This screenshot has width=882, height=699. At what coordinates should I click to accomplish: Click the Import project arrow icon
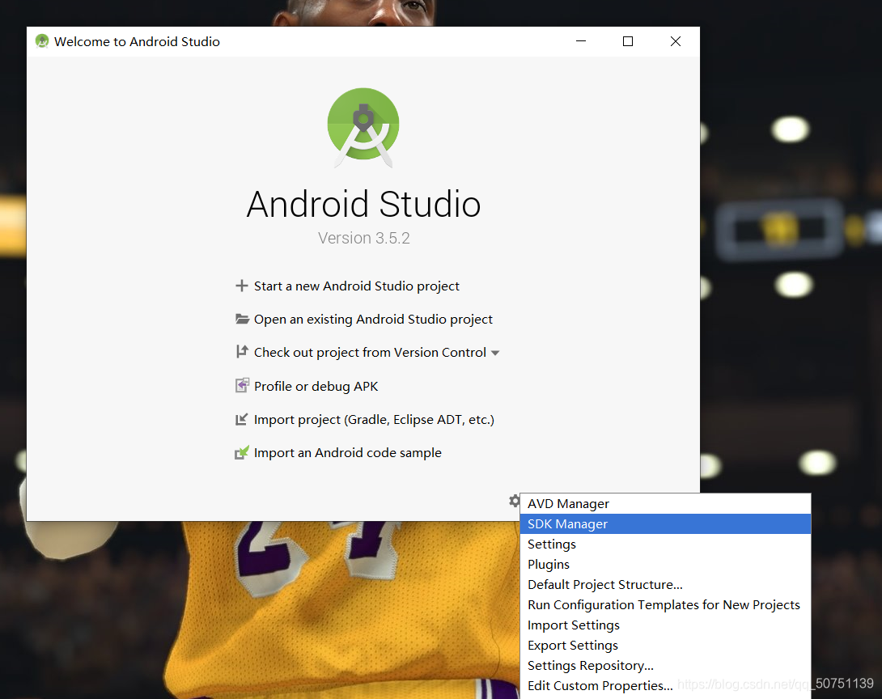click(x=241, y=420)
